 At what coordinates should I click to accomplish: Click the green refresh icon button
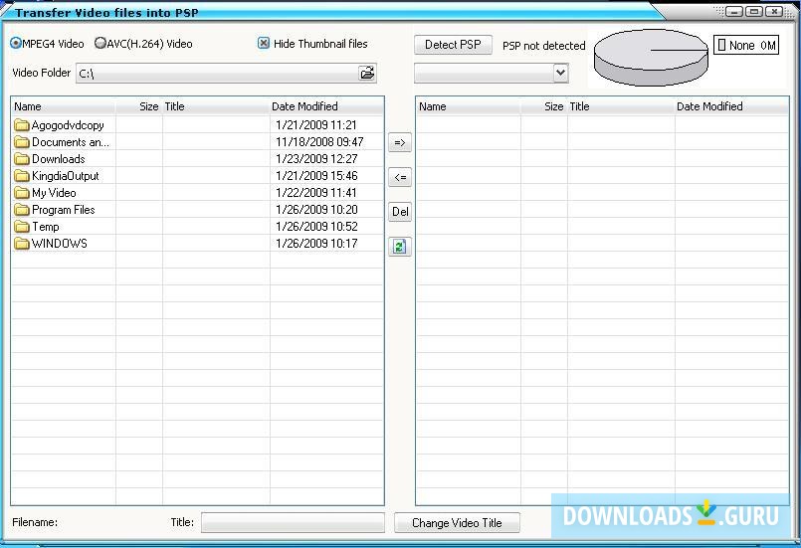[400, 247]
